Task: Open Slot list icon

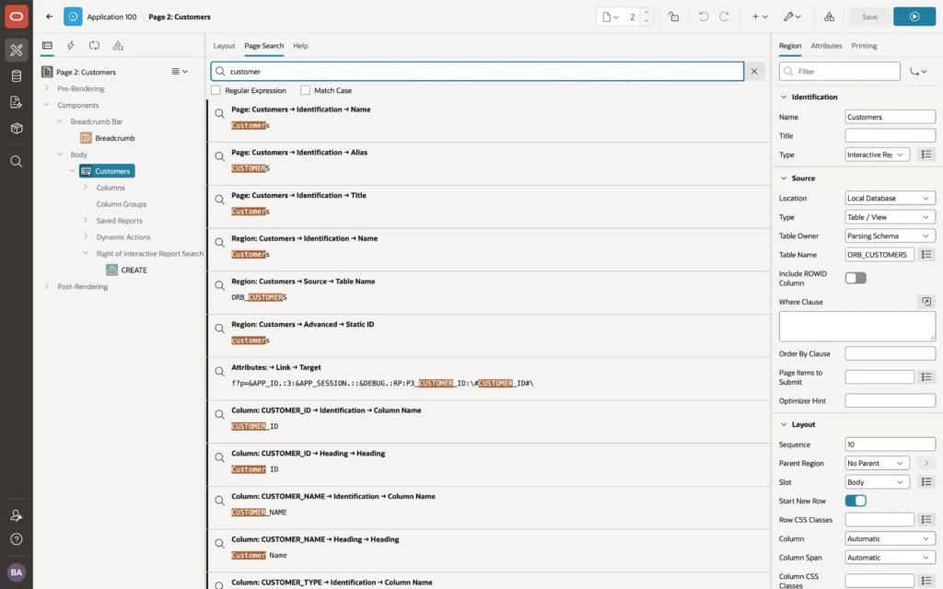Action: [x=926, y=482]
